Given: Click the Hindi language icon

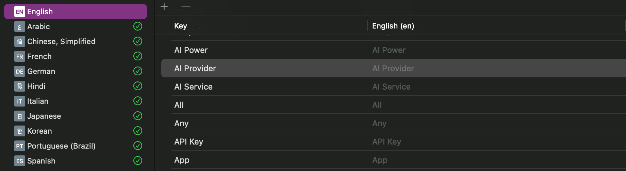Looking at the screenshot, I should pos(19,86).
